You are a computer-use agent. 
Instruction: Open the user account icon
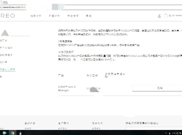(159, 16)
